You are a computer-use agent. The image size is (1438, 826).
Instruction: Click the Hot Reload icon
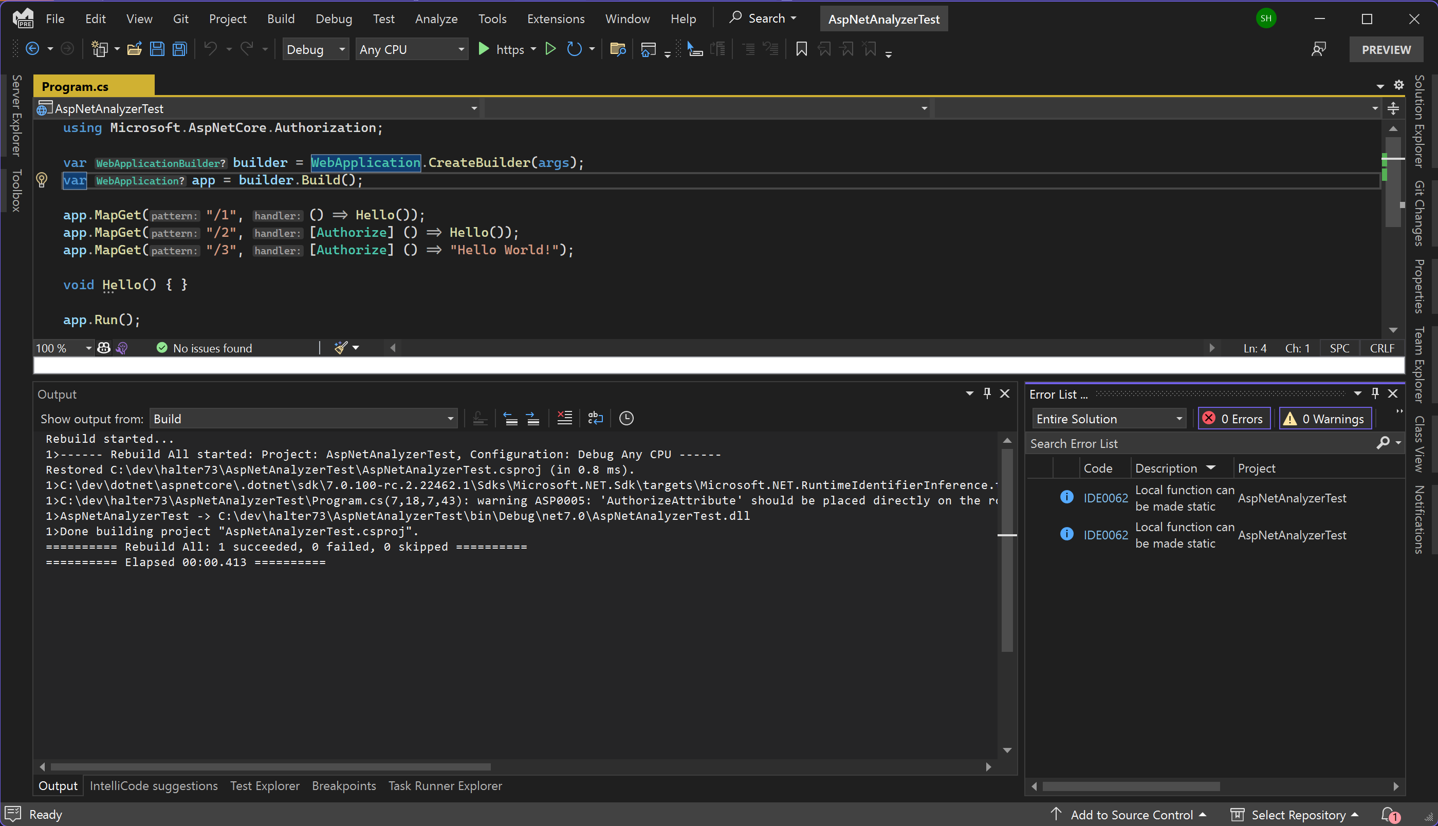(574, 49)
